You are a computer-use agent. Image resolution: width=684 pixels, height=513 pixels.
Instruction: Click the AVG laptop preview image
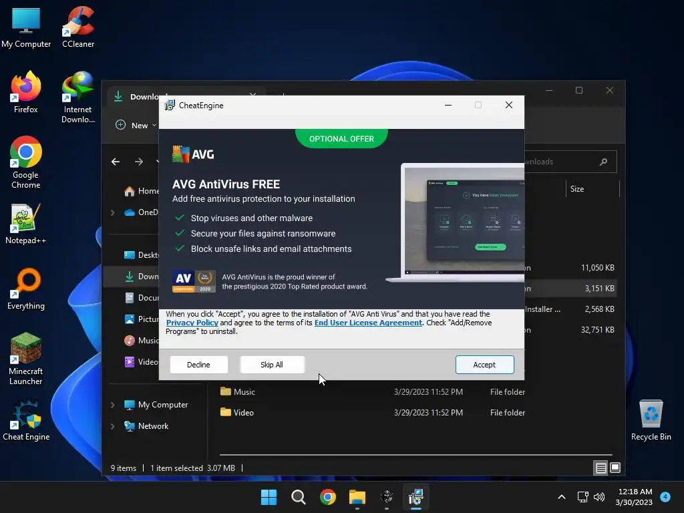click(x=456, y=222)
